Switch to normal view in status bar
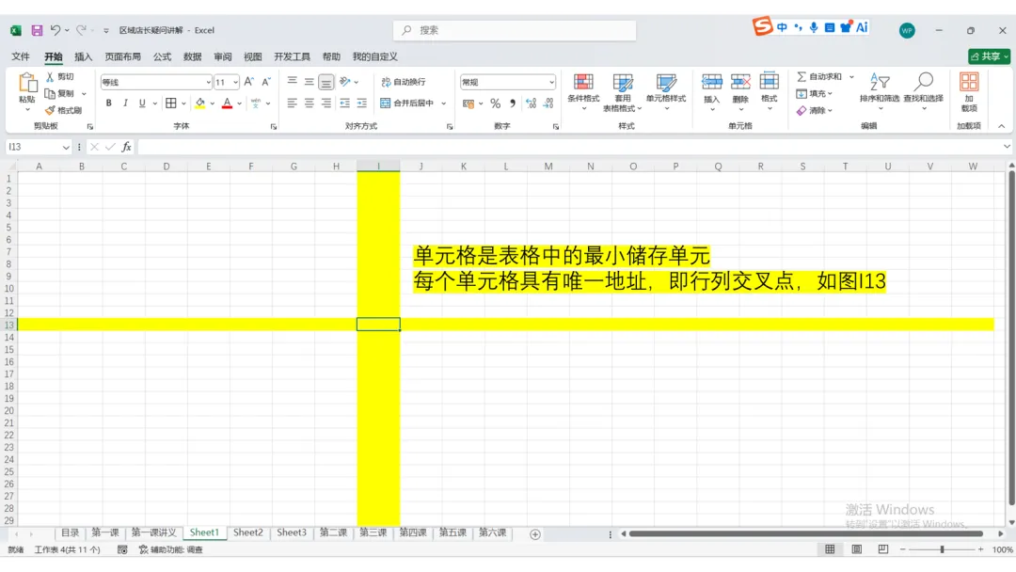This screenshot has height=572, width=1016. [830, 549]
